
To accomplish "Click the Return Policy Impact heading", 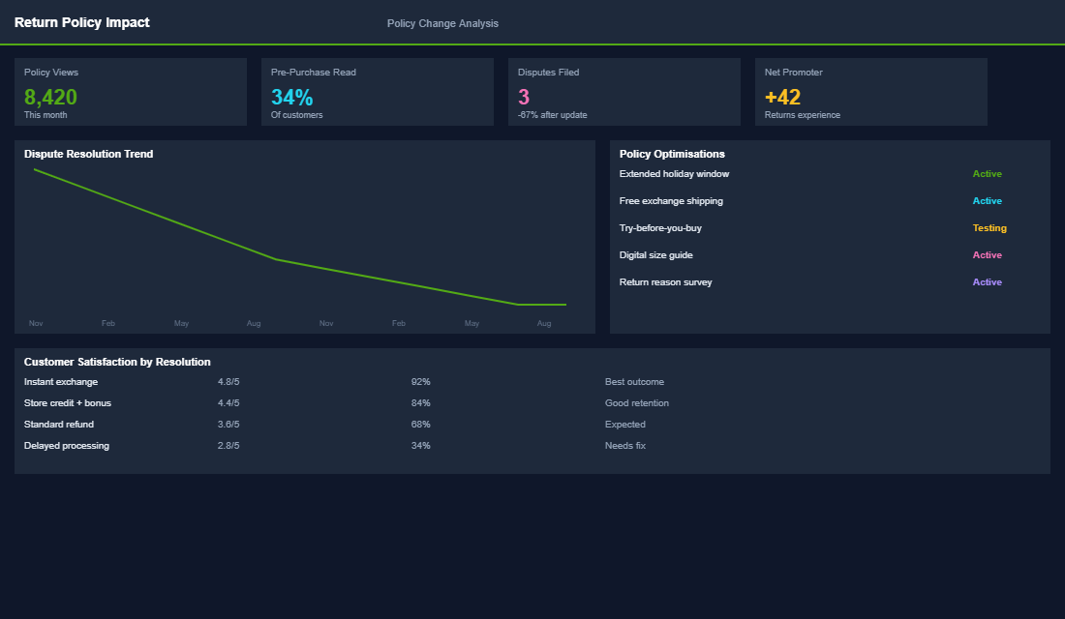I will [x=82, y=21].
